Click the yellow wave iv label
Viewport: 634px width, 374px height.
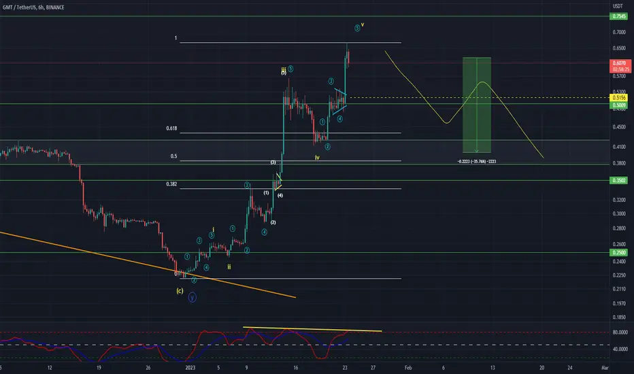[x=317, y=158]
